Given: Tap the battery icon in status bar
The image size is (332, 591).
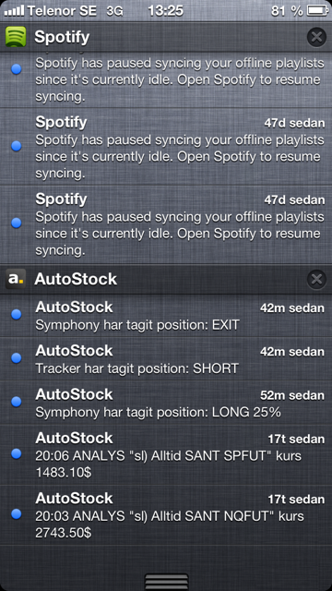Looking at the screenshot, I should 317,11.
